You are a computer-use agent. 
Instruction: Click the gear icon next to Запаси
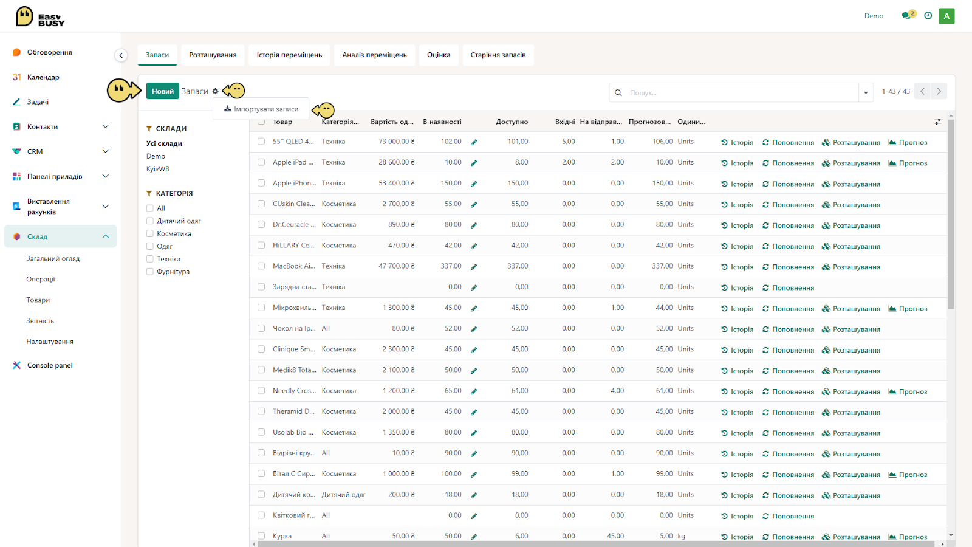coord(215,91)
